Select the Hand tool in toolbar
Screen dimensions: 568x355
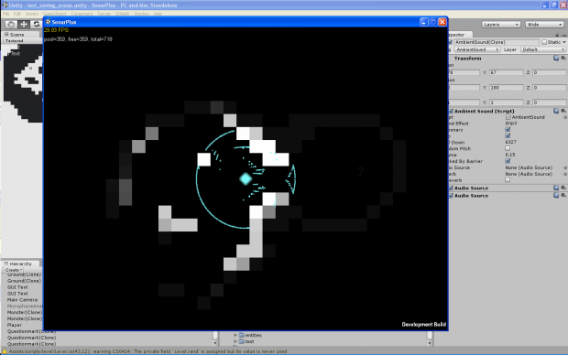pos(11,24)
